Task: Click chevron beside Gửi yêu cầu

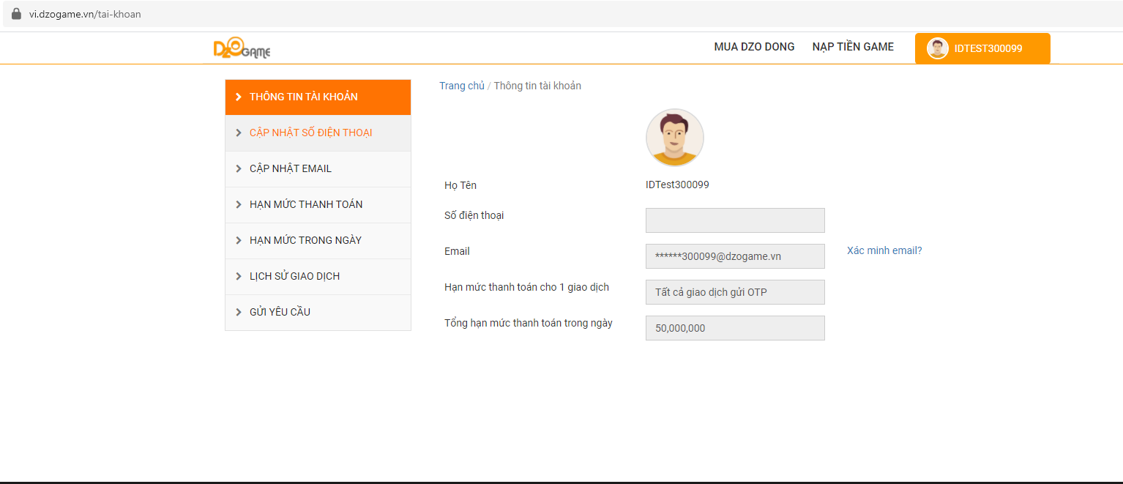Action: click(238, 312)
